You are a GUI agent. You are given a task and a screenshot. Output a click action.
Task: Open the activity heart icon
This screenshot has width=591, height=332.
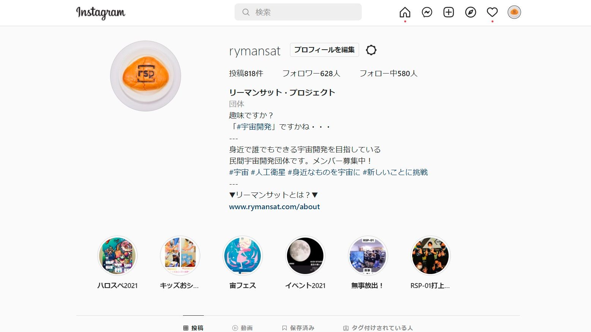(492, 13)
